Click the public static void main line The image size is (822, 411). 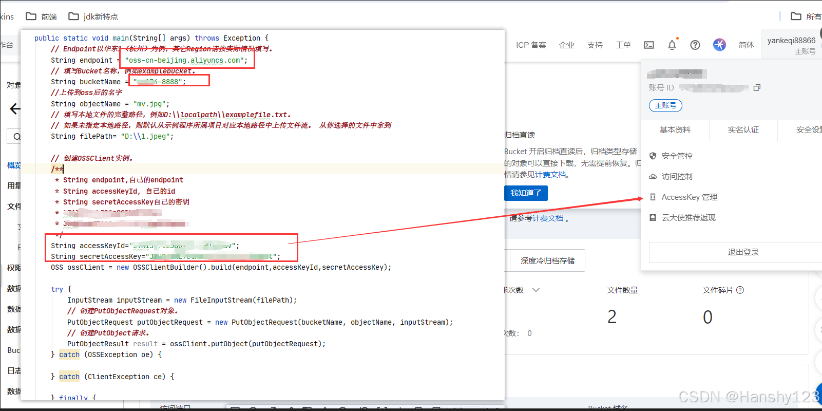pyautogui.click(x=151, y=38)
